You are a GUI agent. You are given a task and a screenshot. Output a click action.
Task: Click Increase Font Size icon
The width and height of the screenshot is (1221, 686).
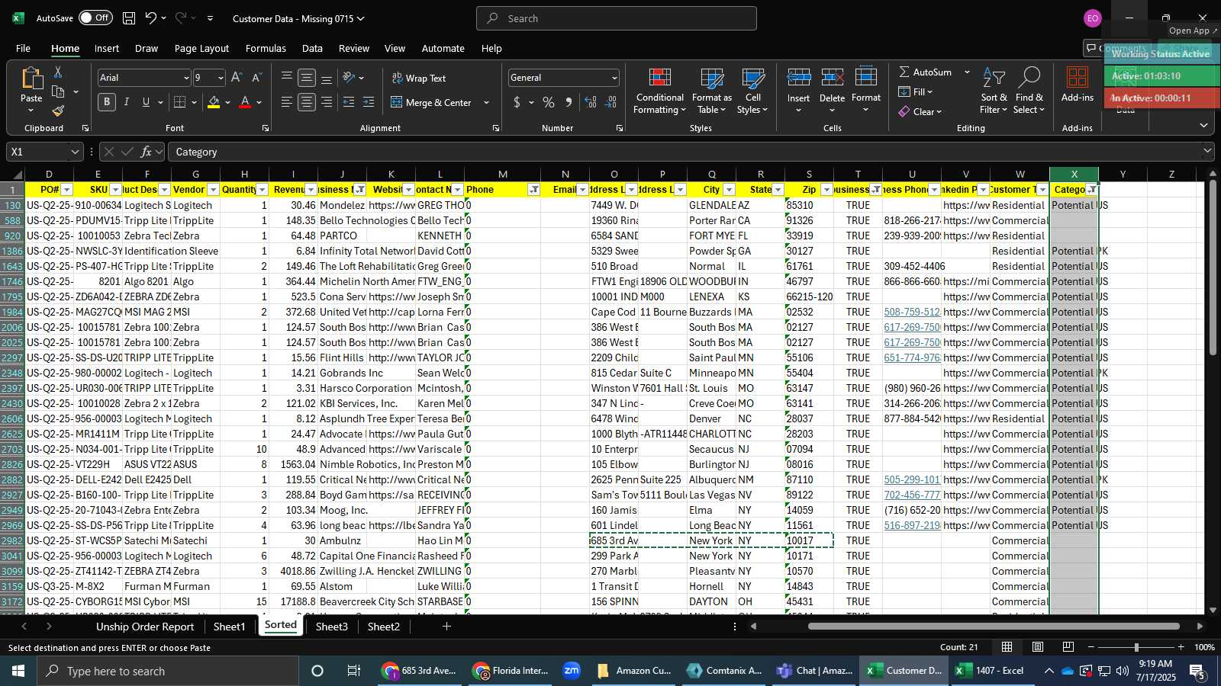coord(237,78)
